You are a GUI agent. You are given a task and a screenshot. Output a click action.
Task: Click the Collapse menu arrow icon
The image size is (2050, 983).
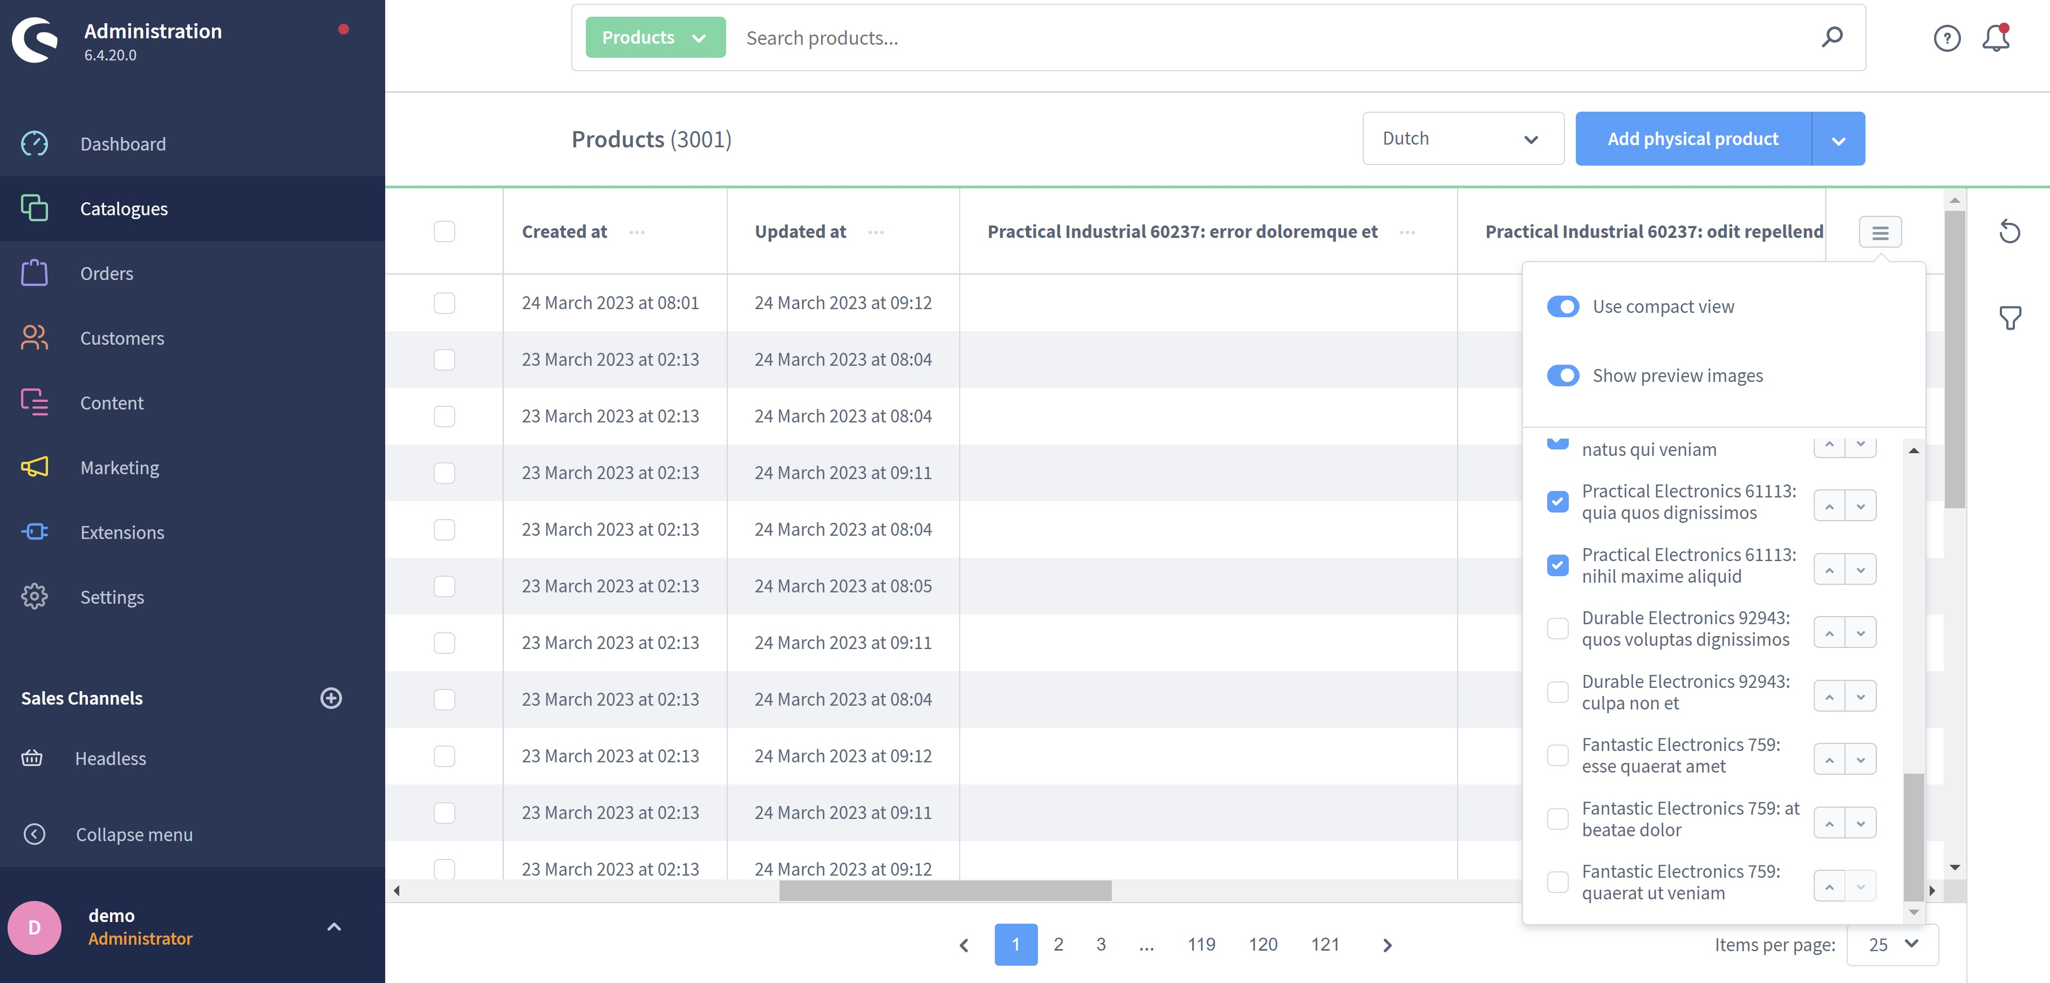point(34,834)
